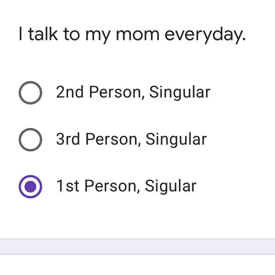275x275 pixels.
Task: Click the word 'mom' in the question
Action: [x=137, y=34]
